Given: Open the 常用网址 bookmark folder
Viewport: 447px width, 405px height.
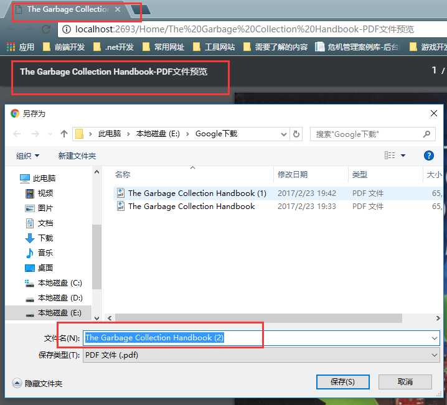Looking at the screenshot, I should pos(163,47).
